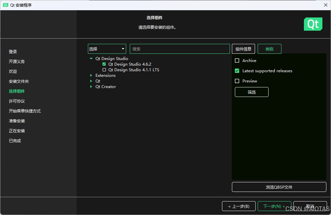Open the 选择 dropdown combo box
Viewport: 331px width, 215px height.
[107, 49]
